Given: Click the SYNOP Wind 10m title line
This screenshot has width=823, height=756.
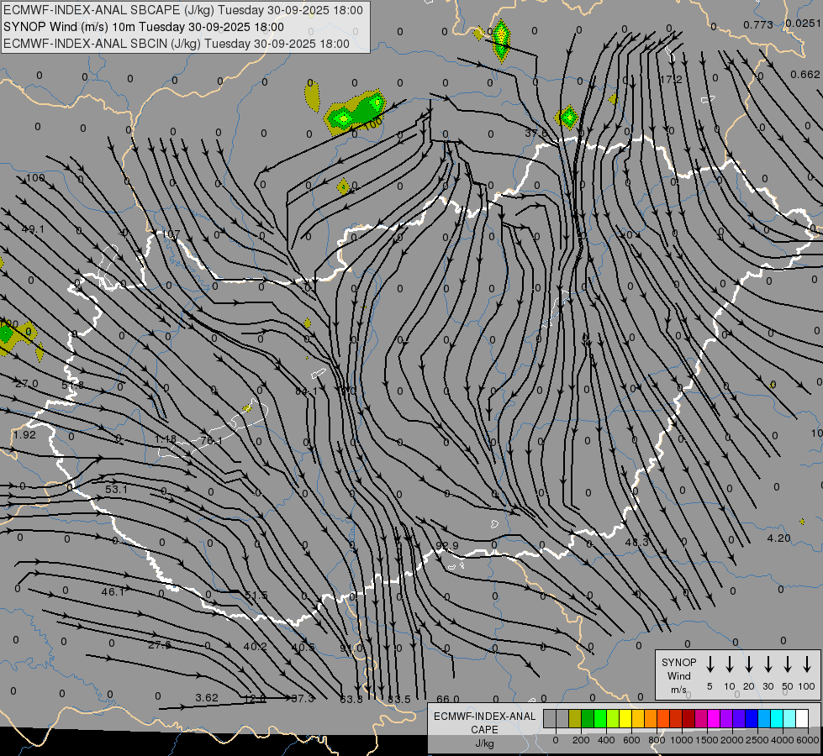Looking at the screenshot, I should [x=144, y=27].
